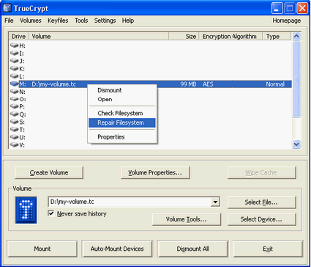Click the Dismount All button
311x267 pixels.
point(192,249)
